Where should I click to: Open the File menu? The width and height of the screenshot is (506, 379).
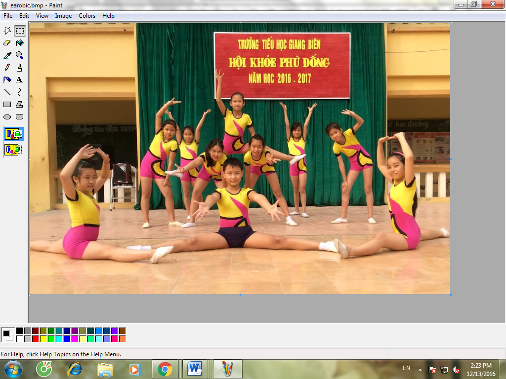(8, 16)
